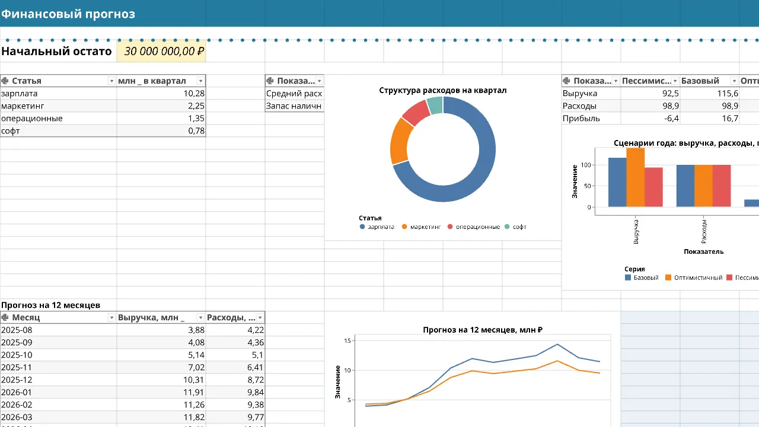Click the table icon in the header above Средний расх

point(271,81)
